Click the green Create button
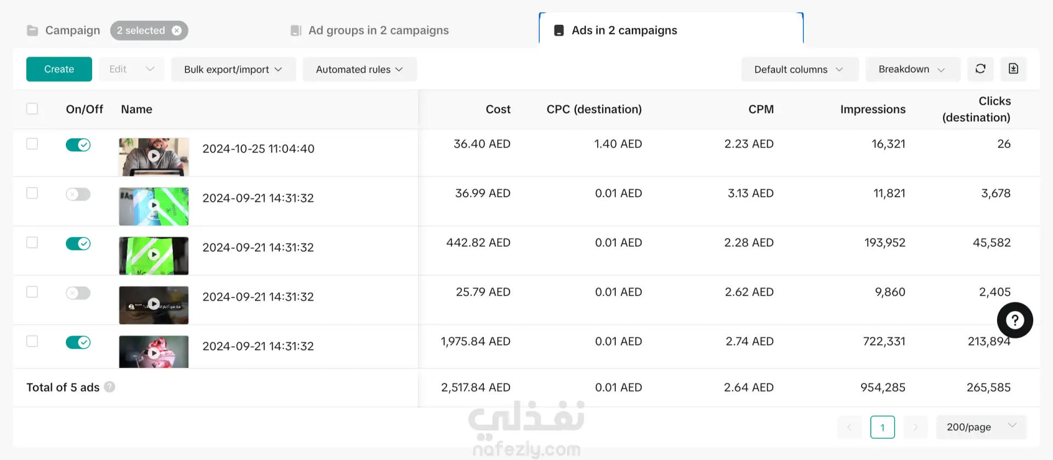1053x460 pixels. pos(59,70)
